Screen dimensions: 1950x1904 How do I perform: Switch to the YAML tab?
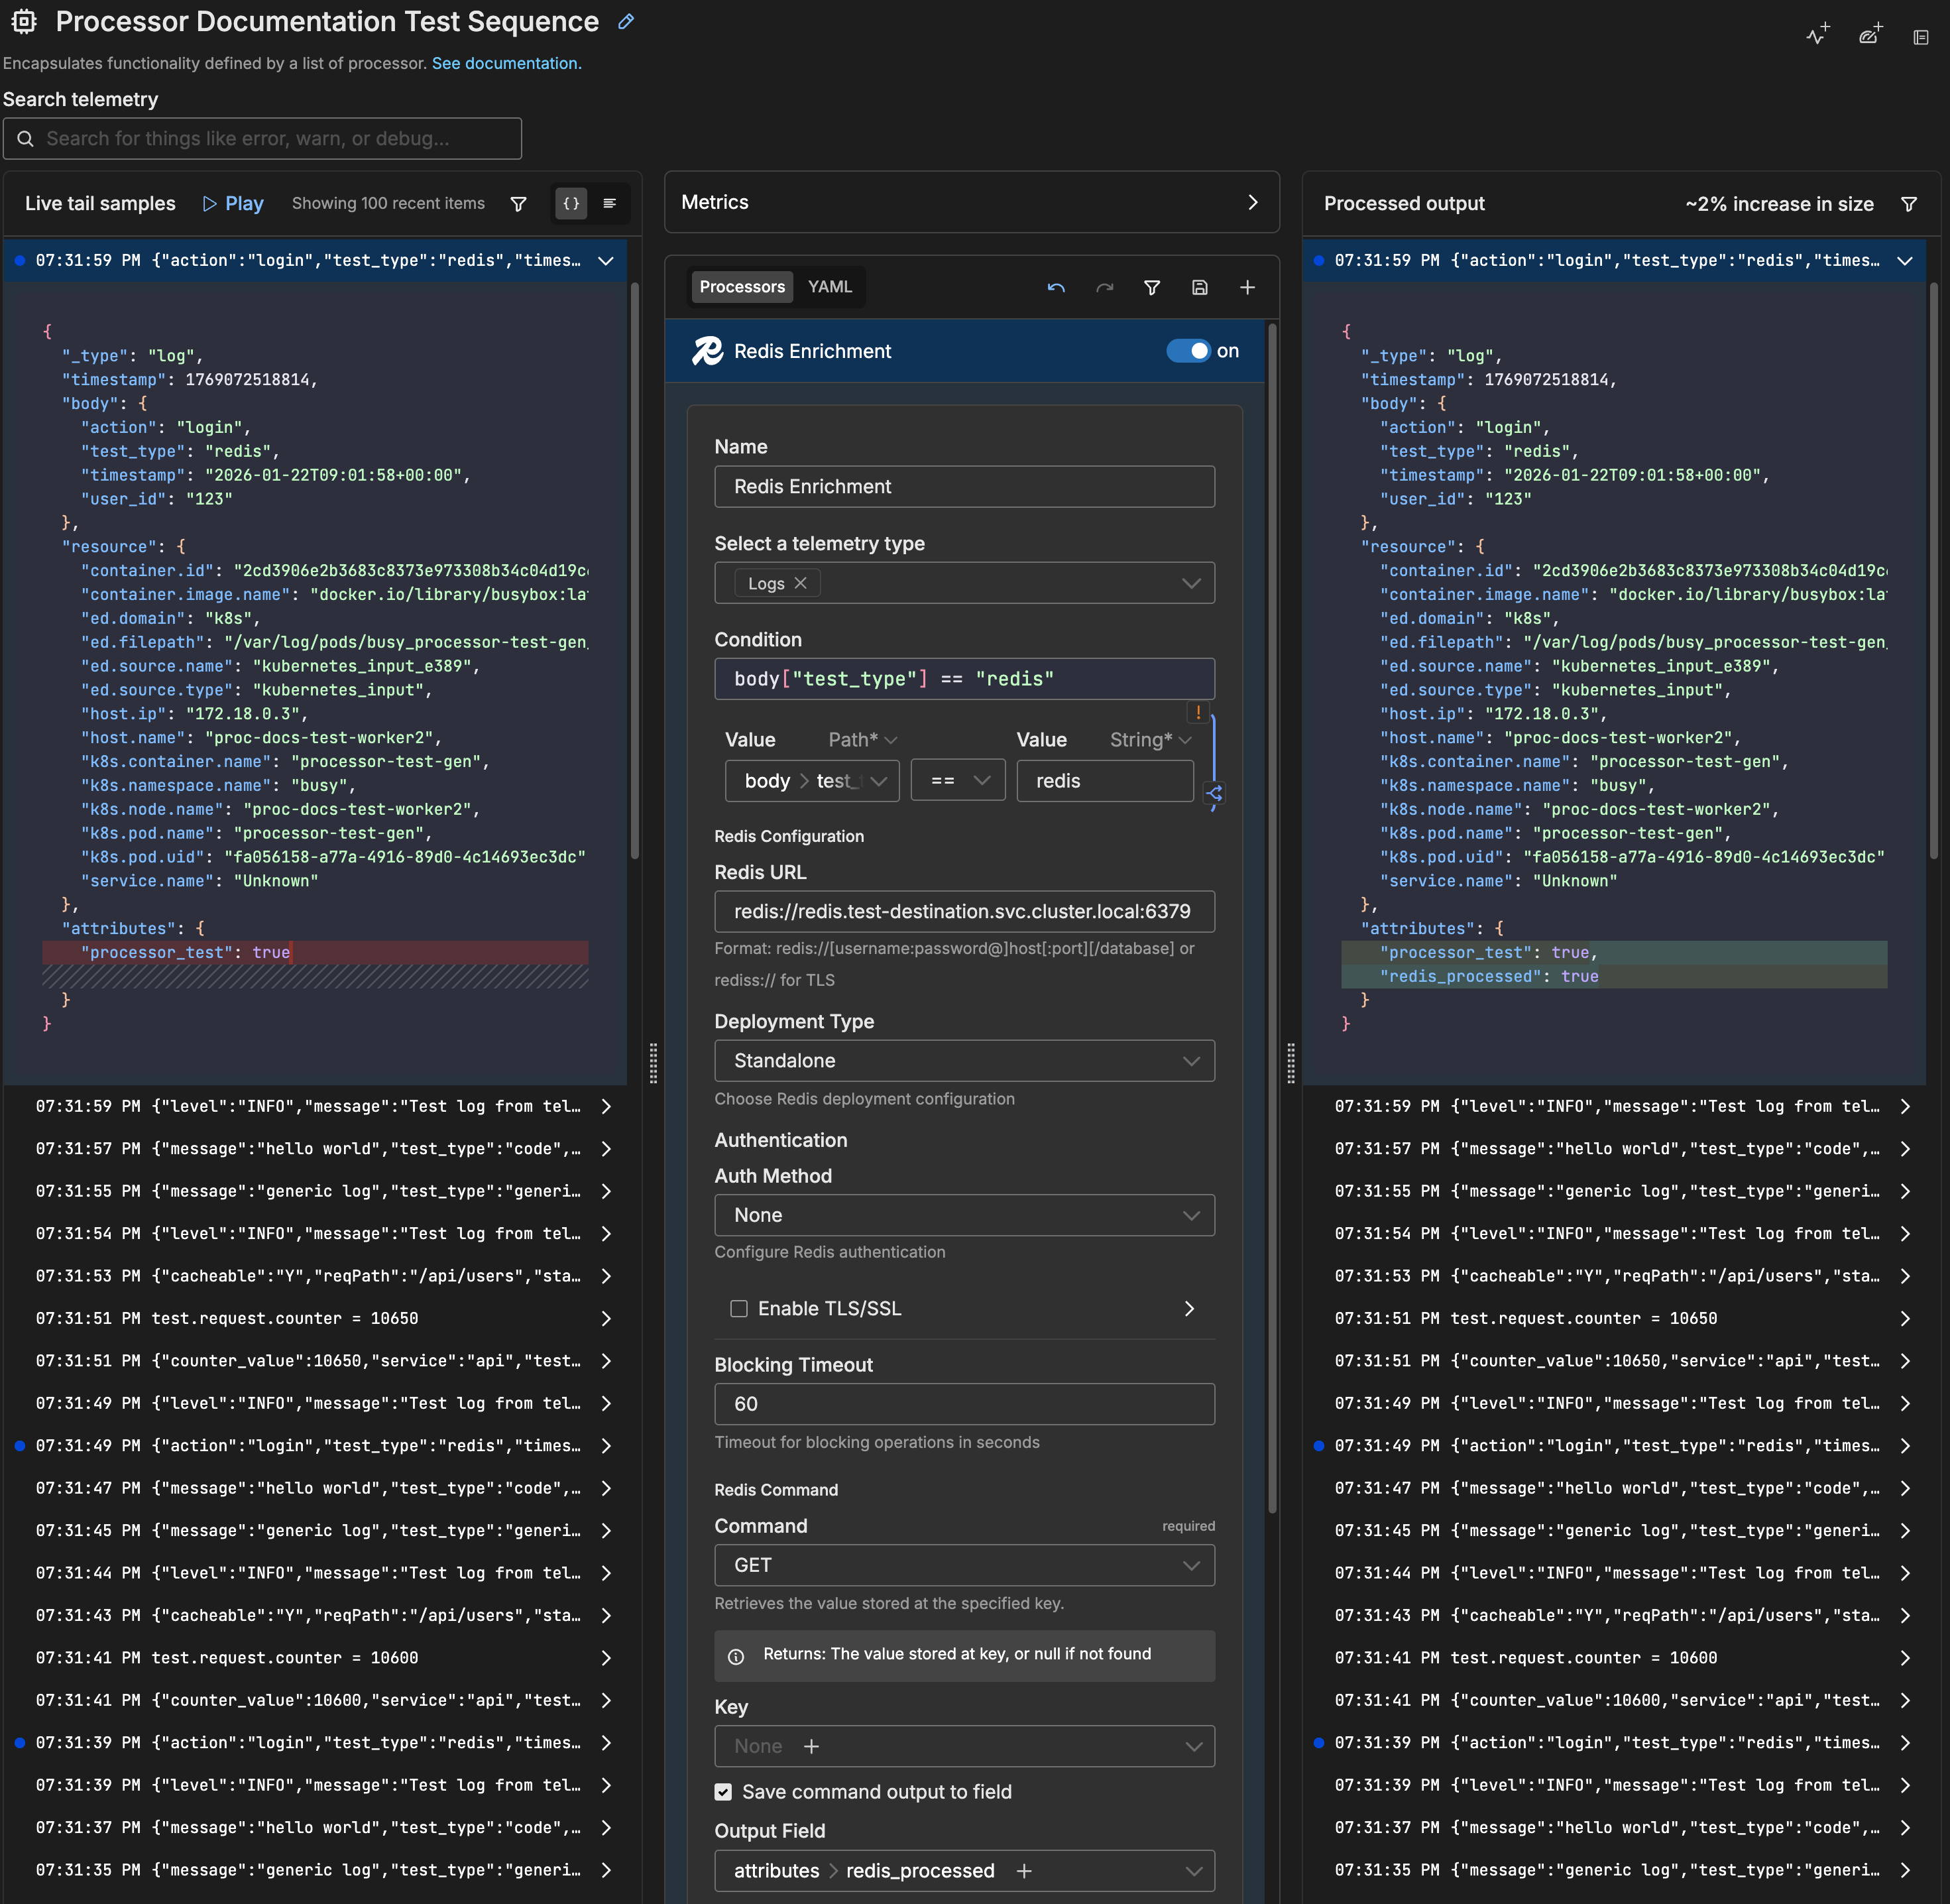click(830, 286)
